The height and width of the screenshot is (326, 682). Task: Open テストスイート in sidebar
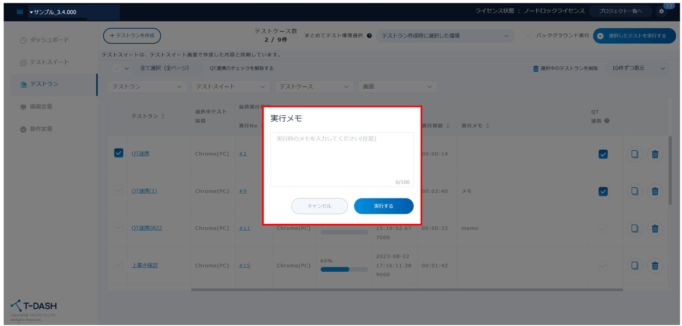pos(49,62)
